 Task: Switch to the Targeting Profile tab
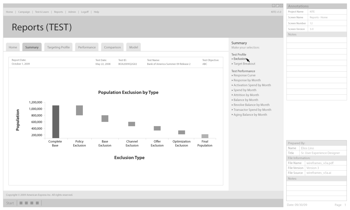click(x=58, y=47)
